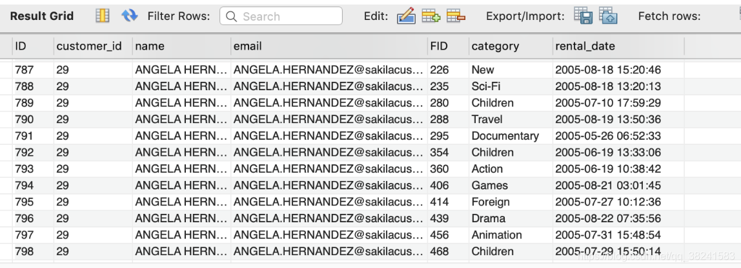This screenshot has height=268, width=741.
Task: Click the result grid layout icon
Action: point(102,15)
